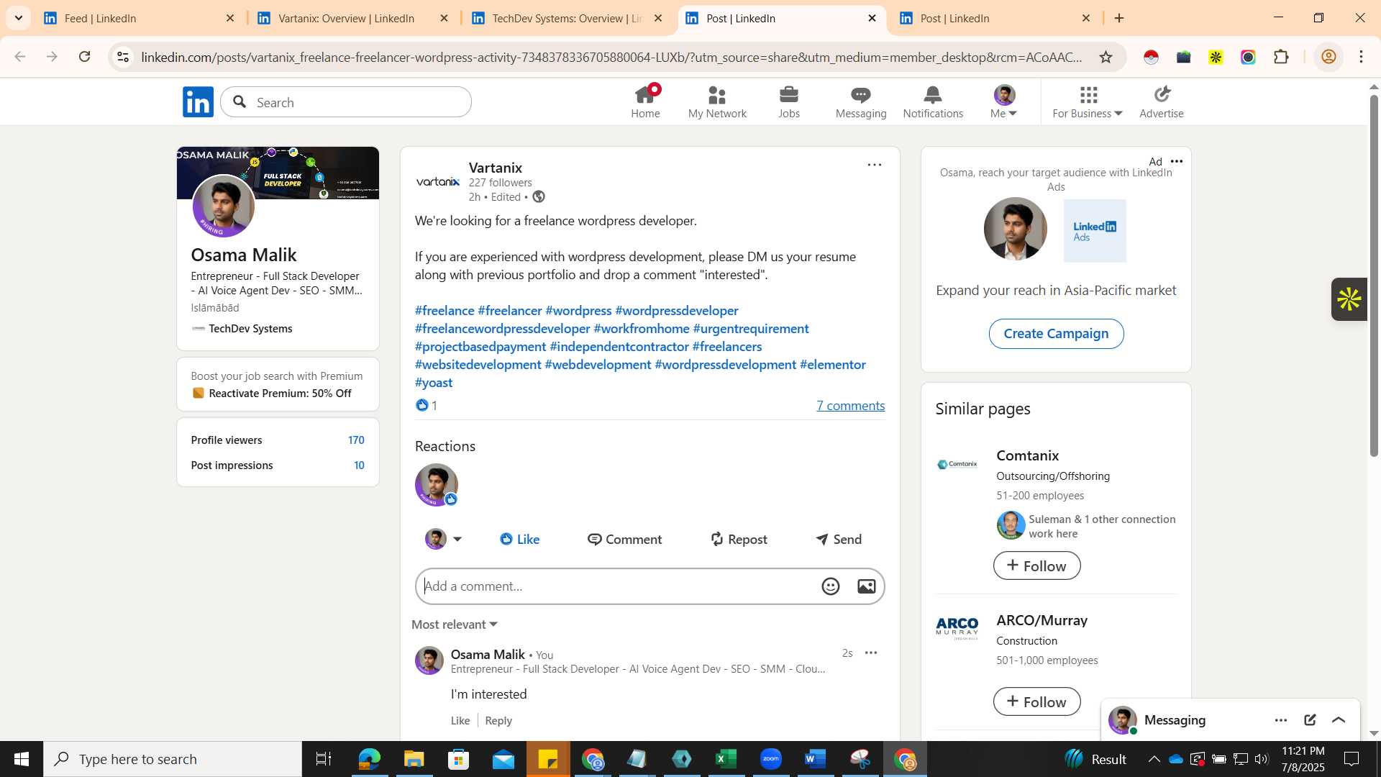View Post impressions stat

click(278, 465)
